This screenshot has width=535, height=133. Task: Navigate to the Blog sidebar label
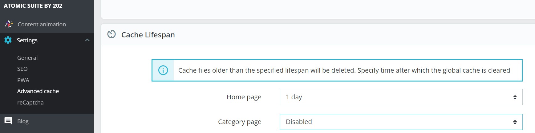pos(23,121)
